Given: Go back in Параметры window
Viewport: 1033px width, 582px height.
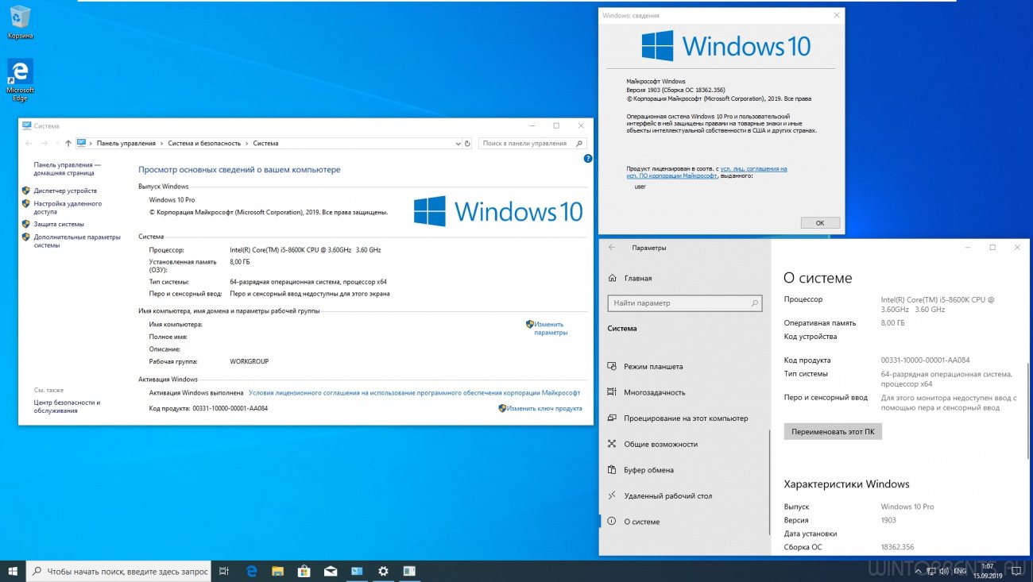Looking at the screenshot, I should (611, 248).
